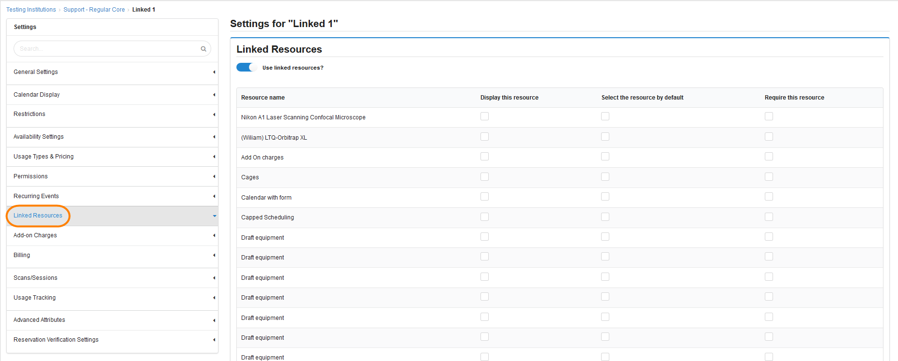Tick Require this resource for Cages
Screen dimensions: 898x361
(769, 177)
